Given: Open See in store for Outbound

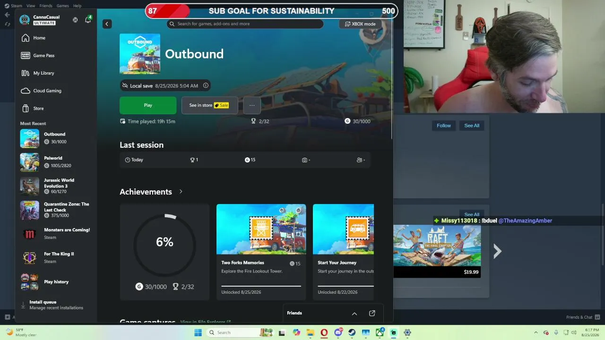Looking at the screenshot, I should pos(209,105).
